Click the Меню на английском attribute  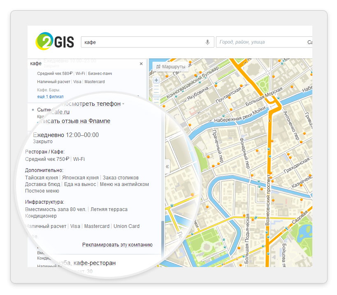124,184
